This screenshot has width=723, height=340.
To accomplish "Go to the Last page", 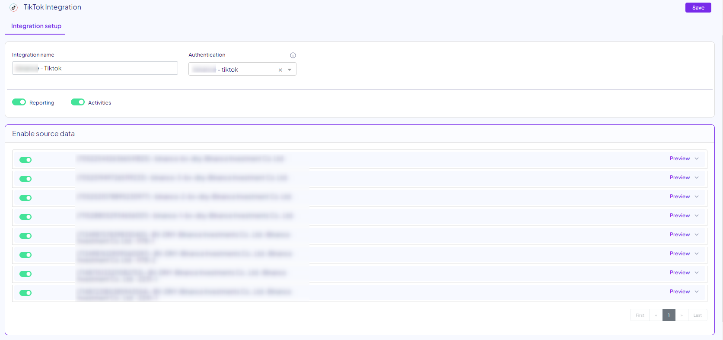I will click(x=697, y=315).
